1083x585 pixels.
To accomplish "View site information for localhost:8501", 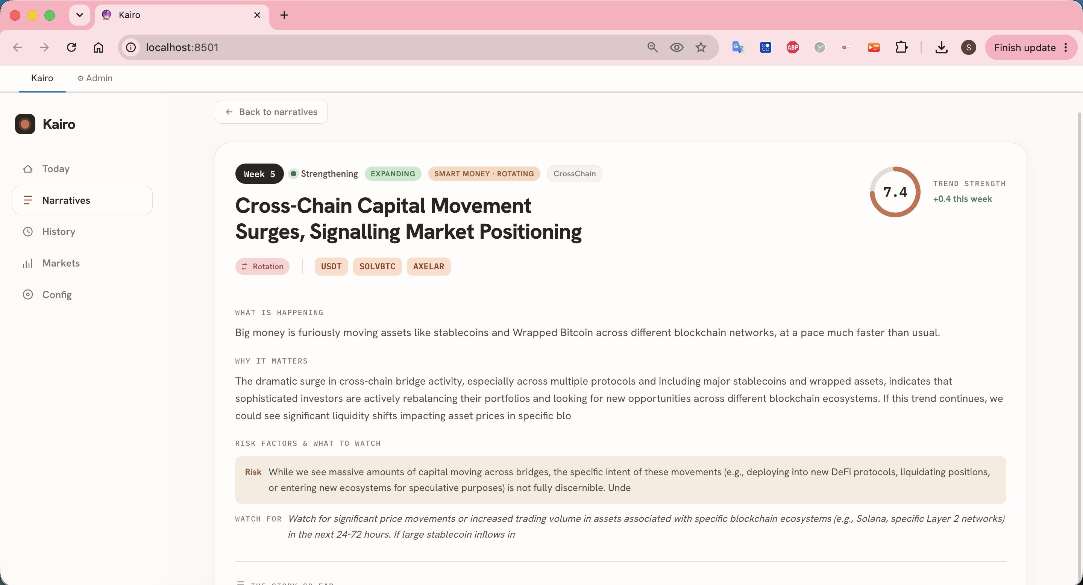I will coord(131,47).
